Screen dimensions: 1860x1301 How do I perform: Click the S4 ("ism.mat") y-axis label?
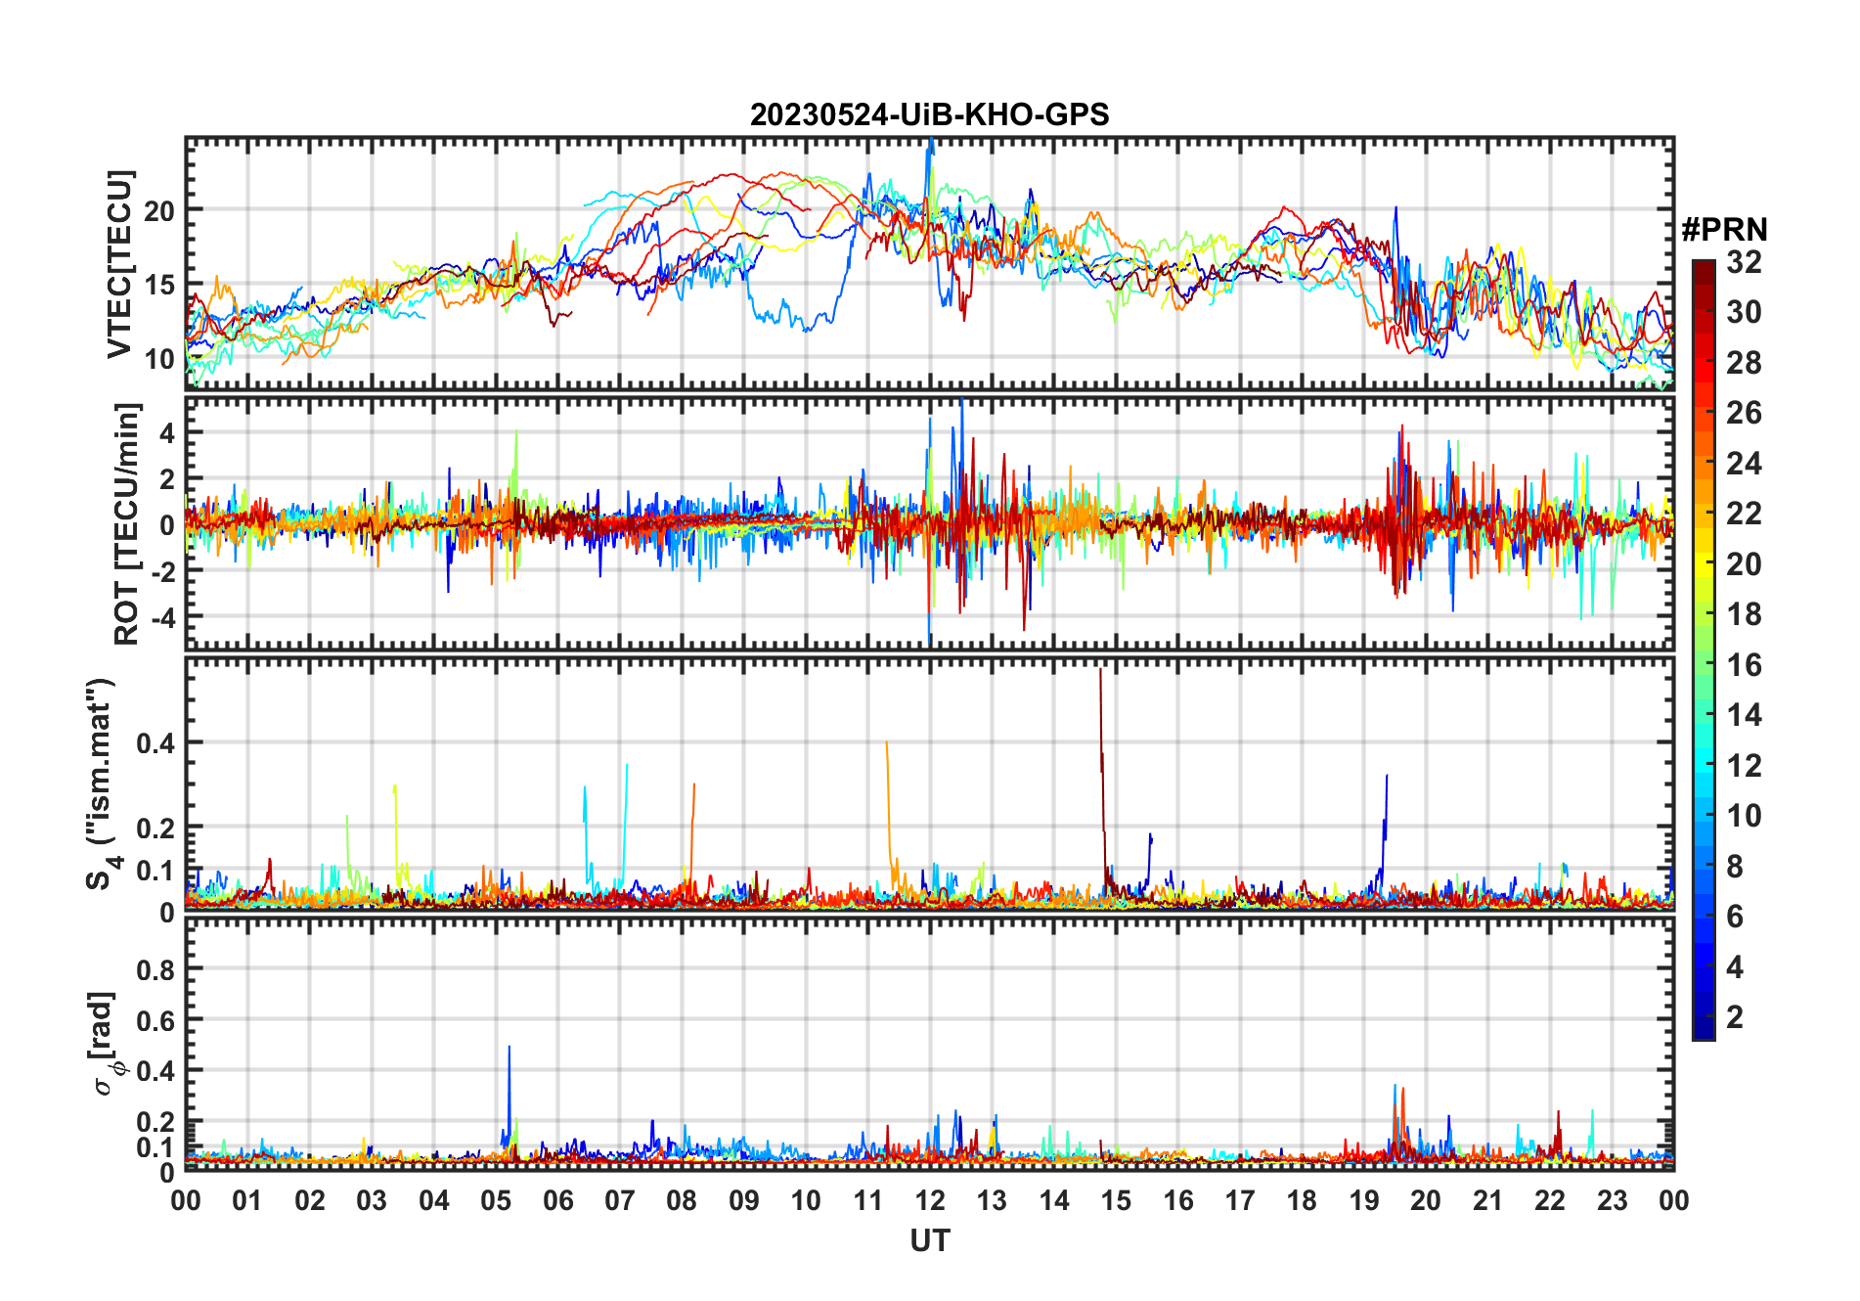(104, 785)
